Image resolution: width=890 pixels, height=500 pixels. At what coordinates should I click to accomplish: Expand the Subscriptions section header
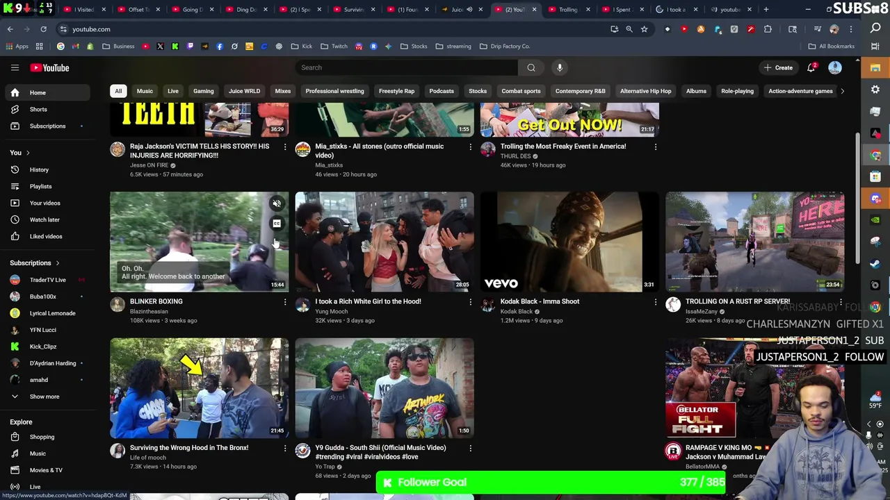35,262
